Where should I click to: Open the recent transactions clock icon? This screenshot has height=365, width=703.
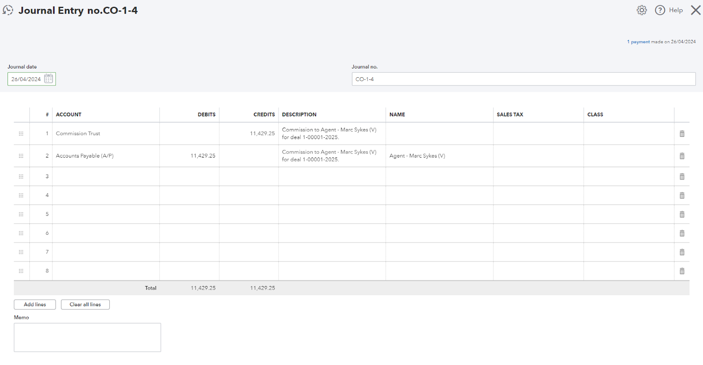tap(8, 10)
